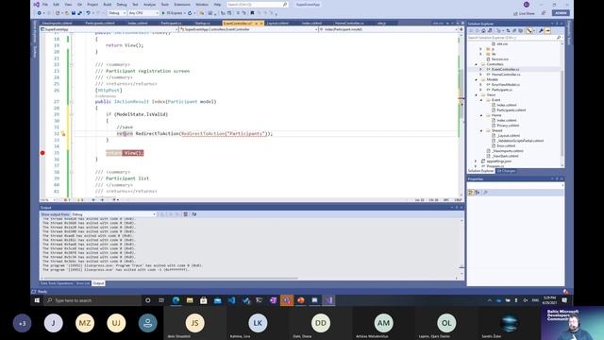Open the Debug menu
The image size is (604, 340).
coord(122,4)
